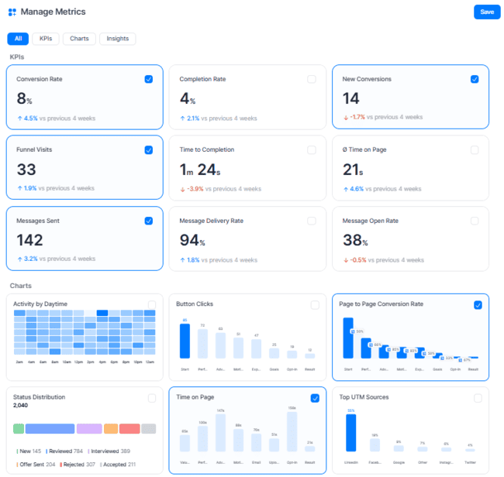The height and width of the screenshot is (477, 504).
Task: Uncheck the Time on Page chart checkbox
Action: [x=315, y=398]
